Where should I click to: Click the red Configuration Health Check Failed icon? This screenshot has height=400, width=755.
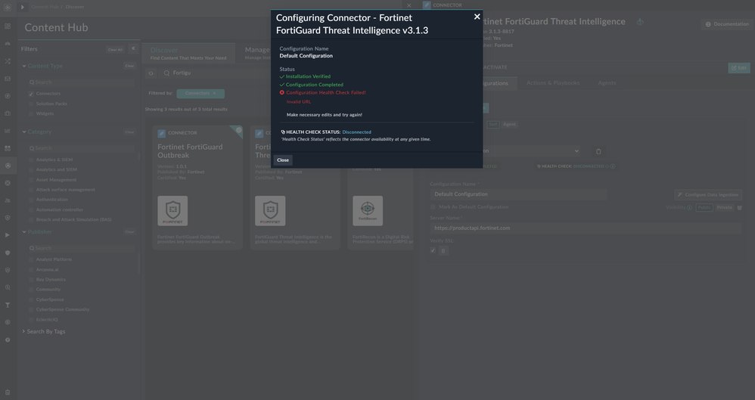pos(282,92)
